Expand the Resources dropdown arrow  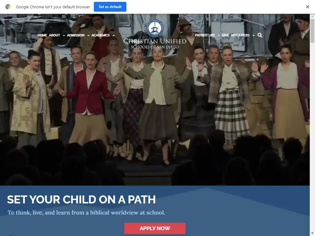coord(253,36)
